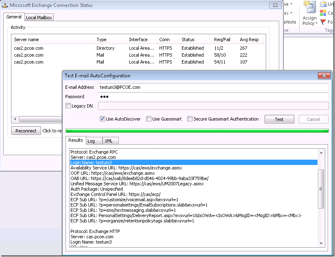Click the ECP Sub URL DeliveryReport line

(194, 215)
